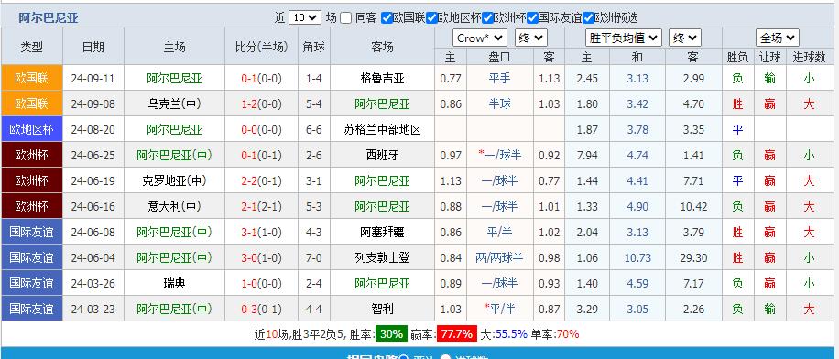This screenshot has height=359, width=839.
Task: Click the 国际友谊 tag on 24-03-23 row
Action: pyautogui.click(x=32, y=309)
